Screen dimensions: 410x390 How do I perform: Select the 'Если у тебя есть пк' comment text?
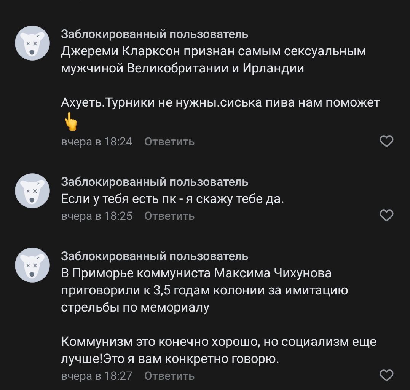172,199
